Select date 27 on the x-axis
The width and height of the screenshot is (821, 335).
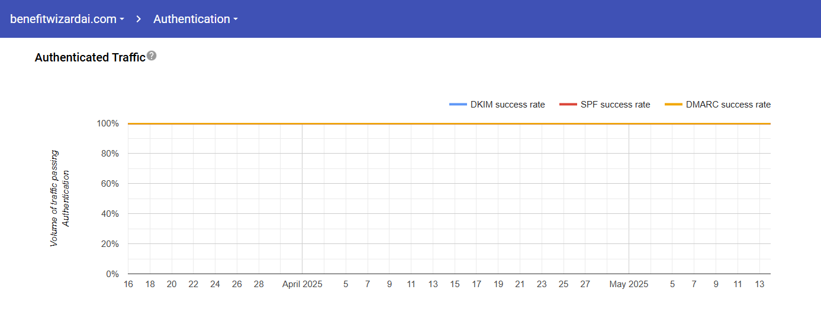tap(585, 284)
